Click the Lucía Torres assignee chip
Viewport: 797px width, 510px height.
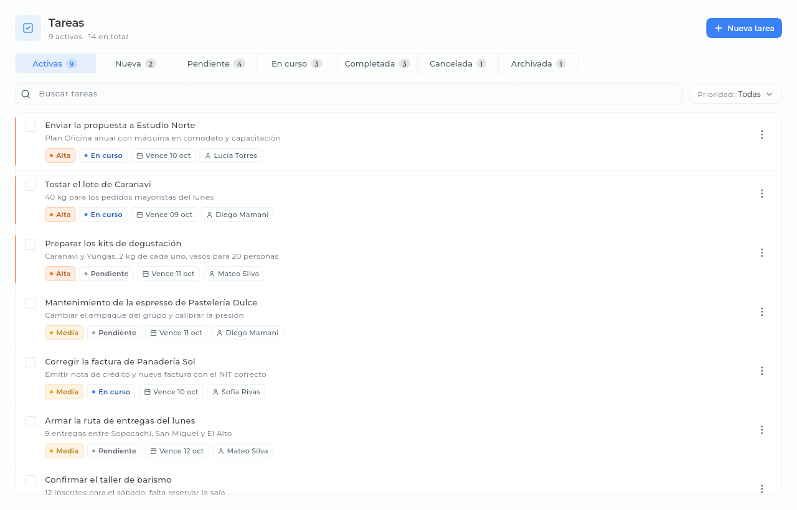click(x=231, y=155)
